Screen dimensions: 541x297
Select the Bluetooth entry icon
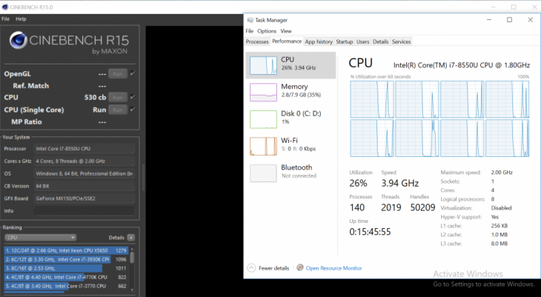coord(263,173)
